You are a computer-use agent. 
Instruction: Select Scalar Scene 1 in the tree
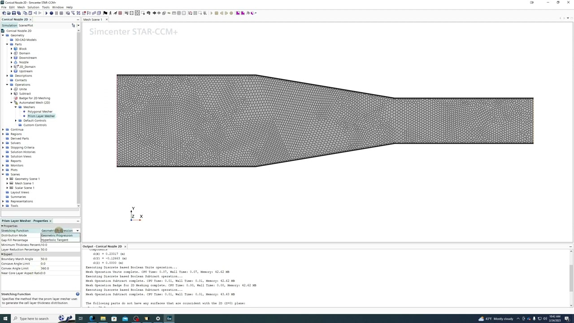click(24, 188)
